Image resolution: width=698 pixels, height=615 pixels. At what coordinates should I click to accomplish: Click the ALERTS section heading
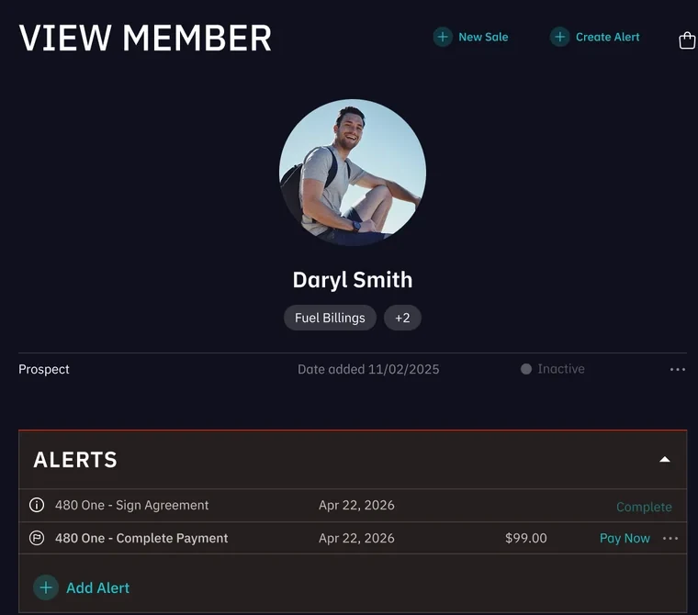[x=75, y=460]
